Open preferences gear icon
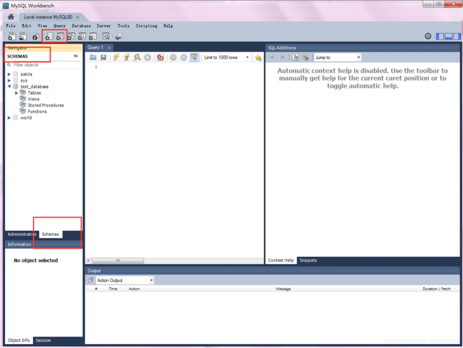 (x=428, y=36)
